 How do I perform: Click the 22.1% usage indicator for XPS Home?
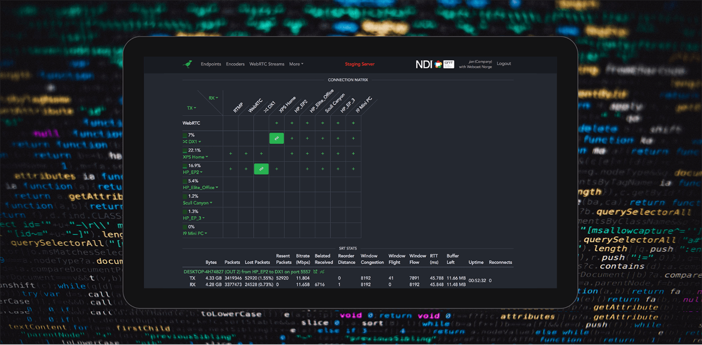[192, 150]
